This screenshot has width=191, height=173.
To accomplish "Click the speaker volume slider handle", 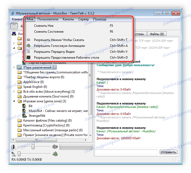I will pyautogui.click(x=33, y=147).
